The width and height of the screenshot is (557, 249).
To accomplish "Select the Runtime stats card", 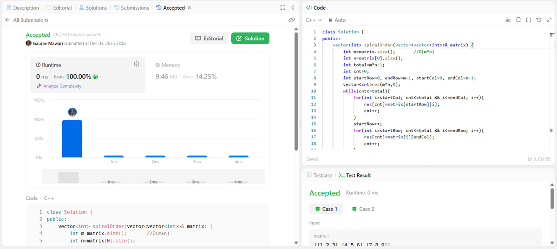I will click(x=88, y=75).
